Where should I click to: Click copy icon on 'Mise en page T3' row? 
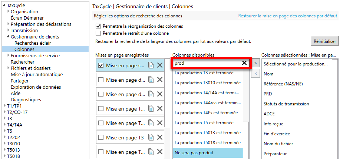tap(151, 138)
